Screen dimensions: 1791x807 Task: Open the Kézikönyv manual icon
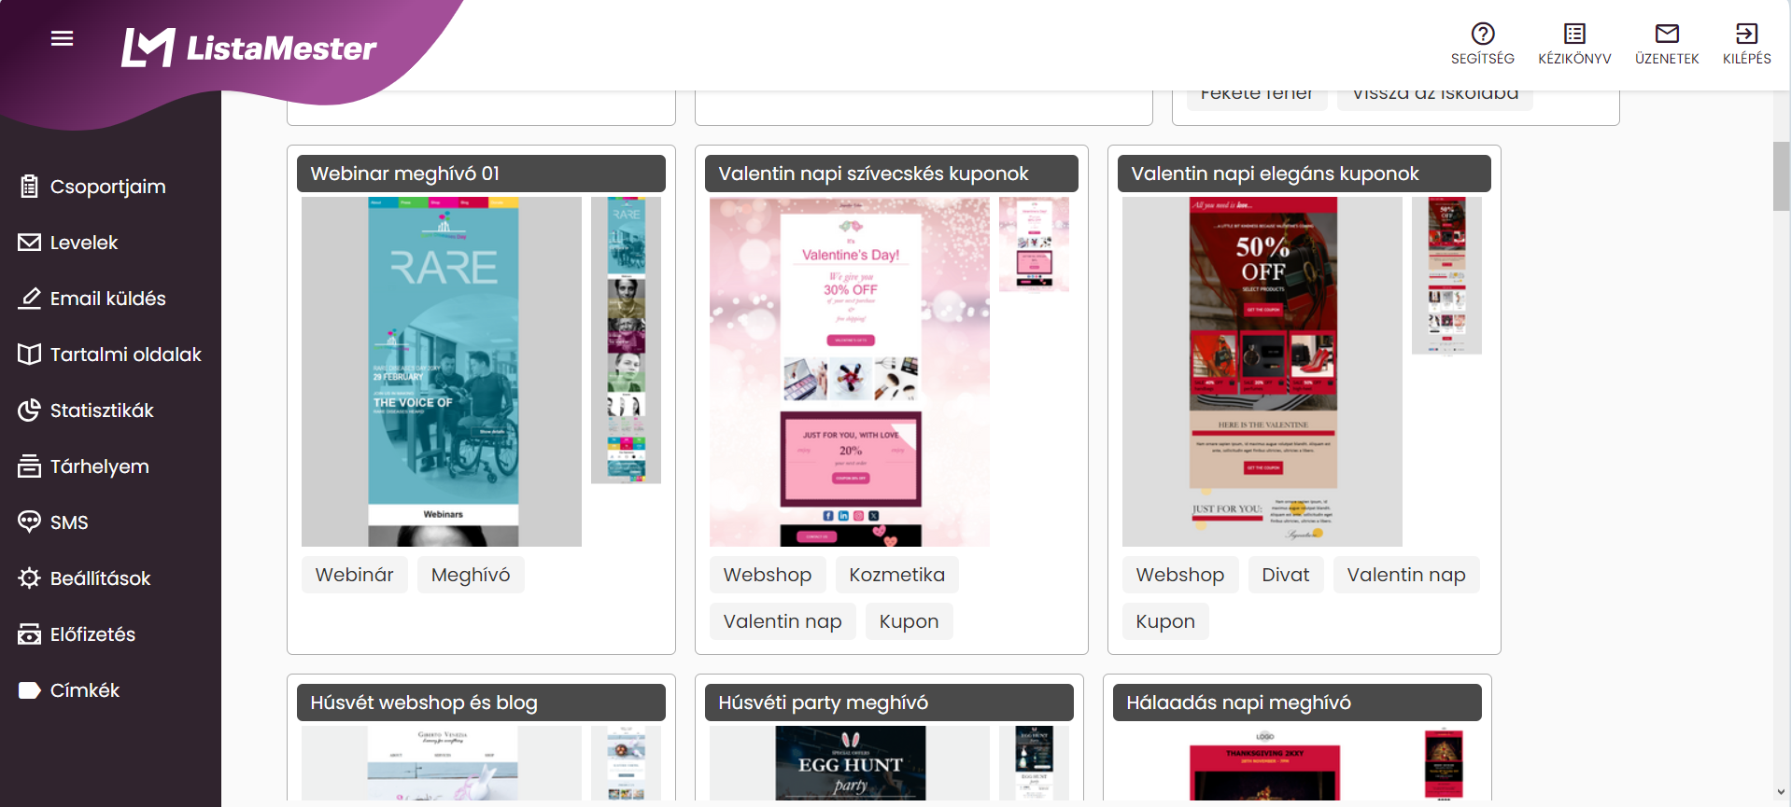tap(1574, 34)
